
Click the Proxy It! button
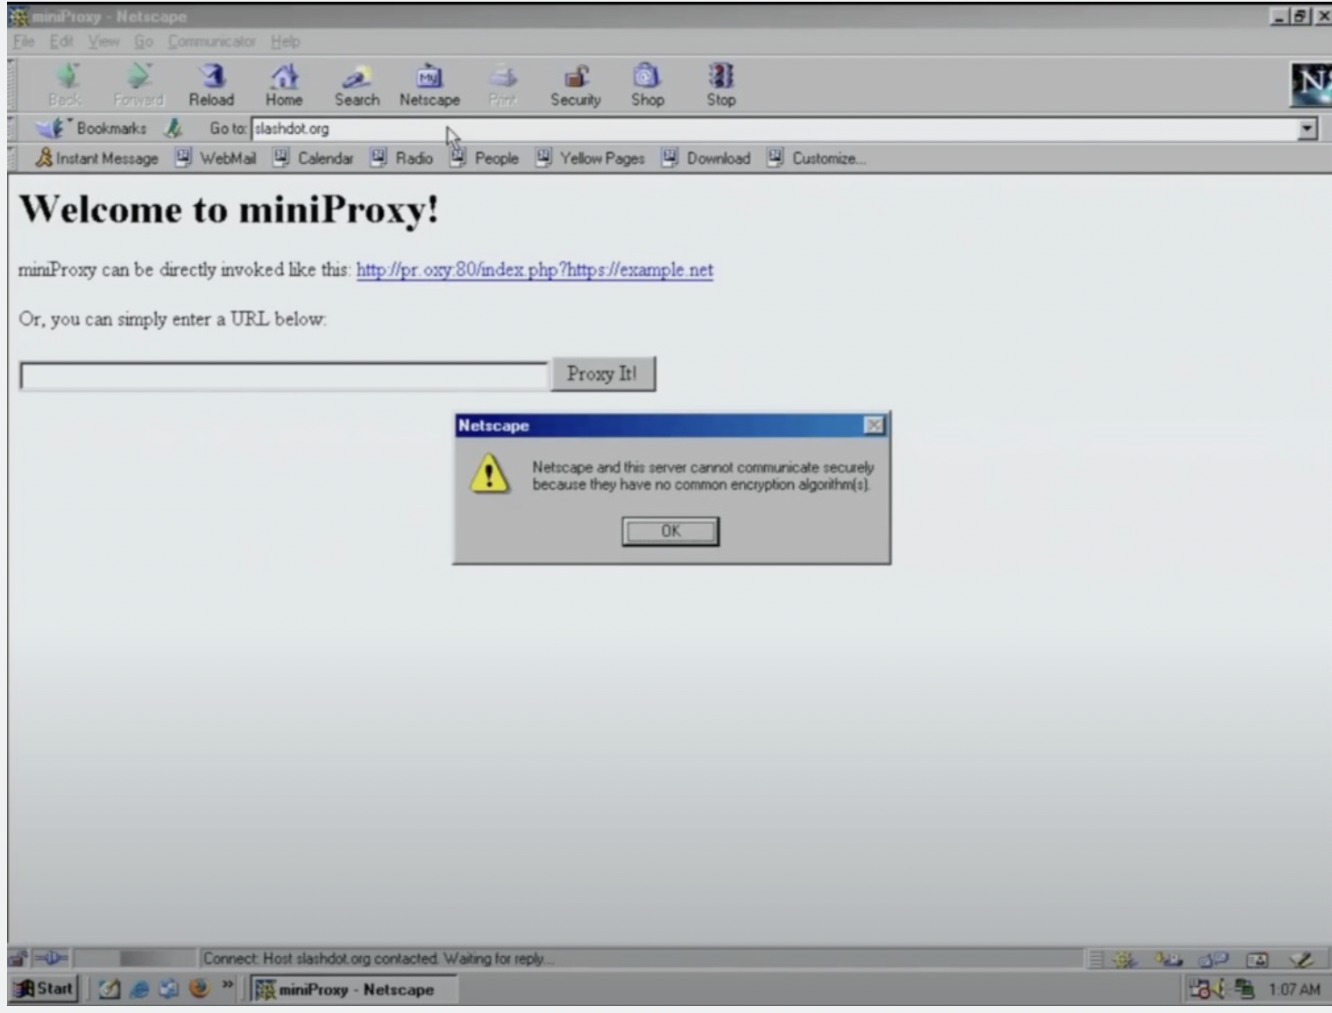[x=602, y=374]
